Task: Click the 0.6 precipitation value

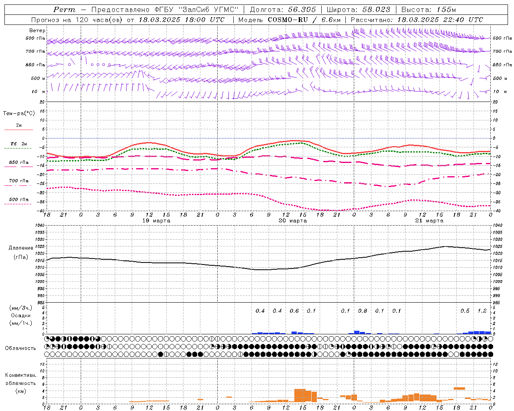Action: tap(294, 311)
